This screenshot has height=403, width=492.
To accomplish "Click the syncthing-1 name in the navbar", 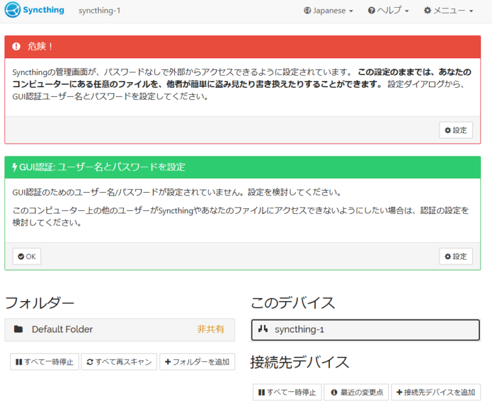I will [x=99, y=11].
